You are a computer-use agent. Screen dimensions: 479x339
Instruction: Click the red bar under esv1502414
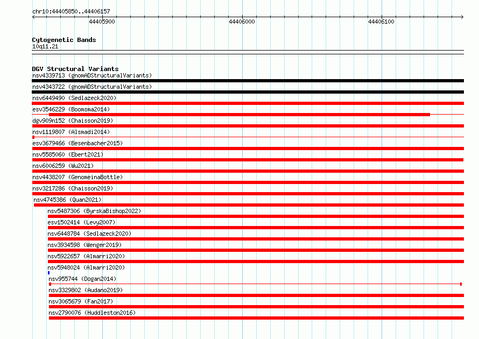(256, 228)
